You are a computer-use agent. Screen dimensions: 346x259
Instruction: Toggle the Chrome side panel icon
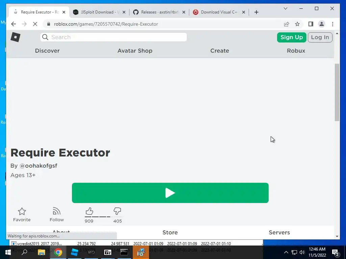coord(311,24)
